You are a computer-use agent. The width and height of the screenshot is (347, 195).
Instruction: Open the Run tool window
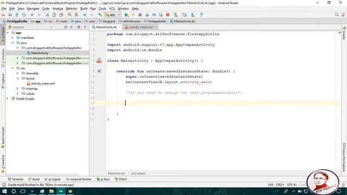point(103,179)
